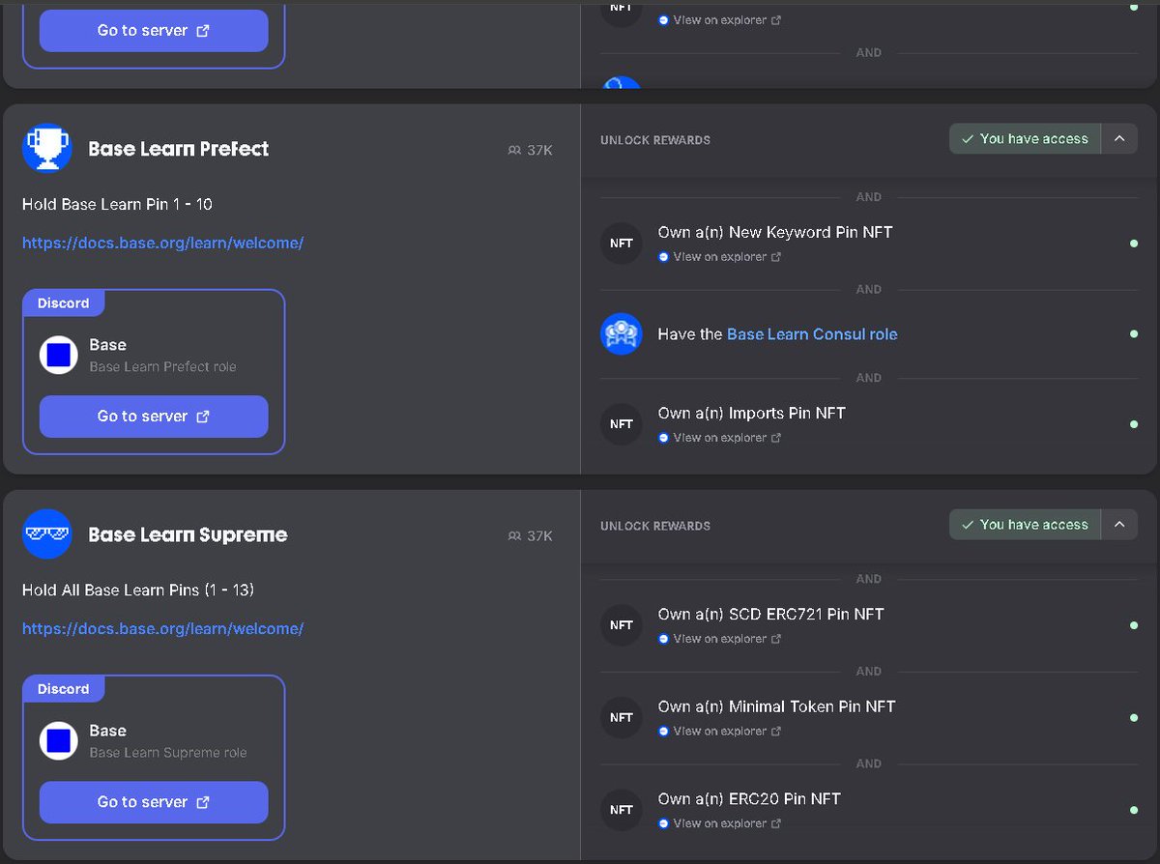Select the Discord tab on Supreme reward card

tap(64, 688)
